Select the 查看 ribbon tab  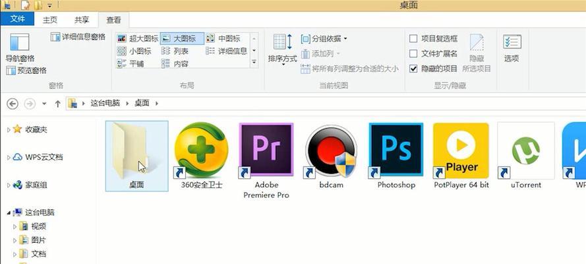click(113, 20)
